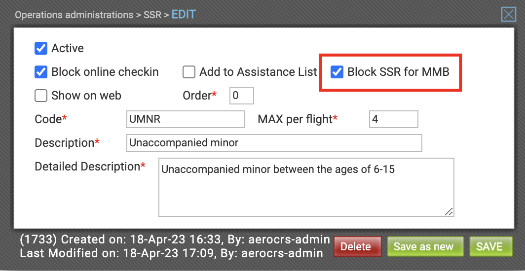525x271 pixels.
Task: Select the Description text field
Action: (274, 143)
